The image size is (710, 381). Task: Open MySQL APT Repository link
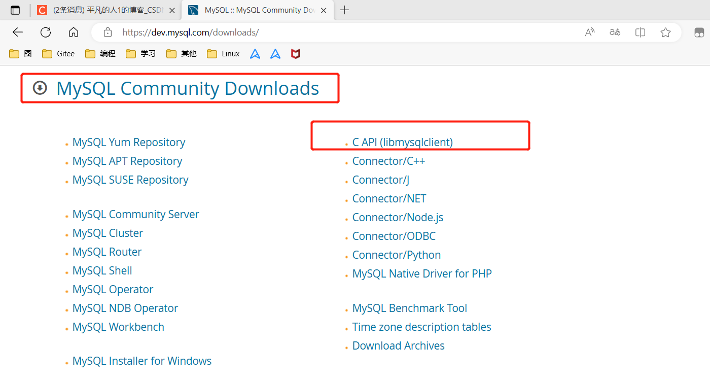(x=127, y=161)
